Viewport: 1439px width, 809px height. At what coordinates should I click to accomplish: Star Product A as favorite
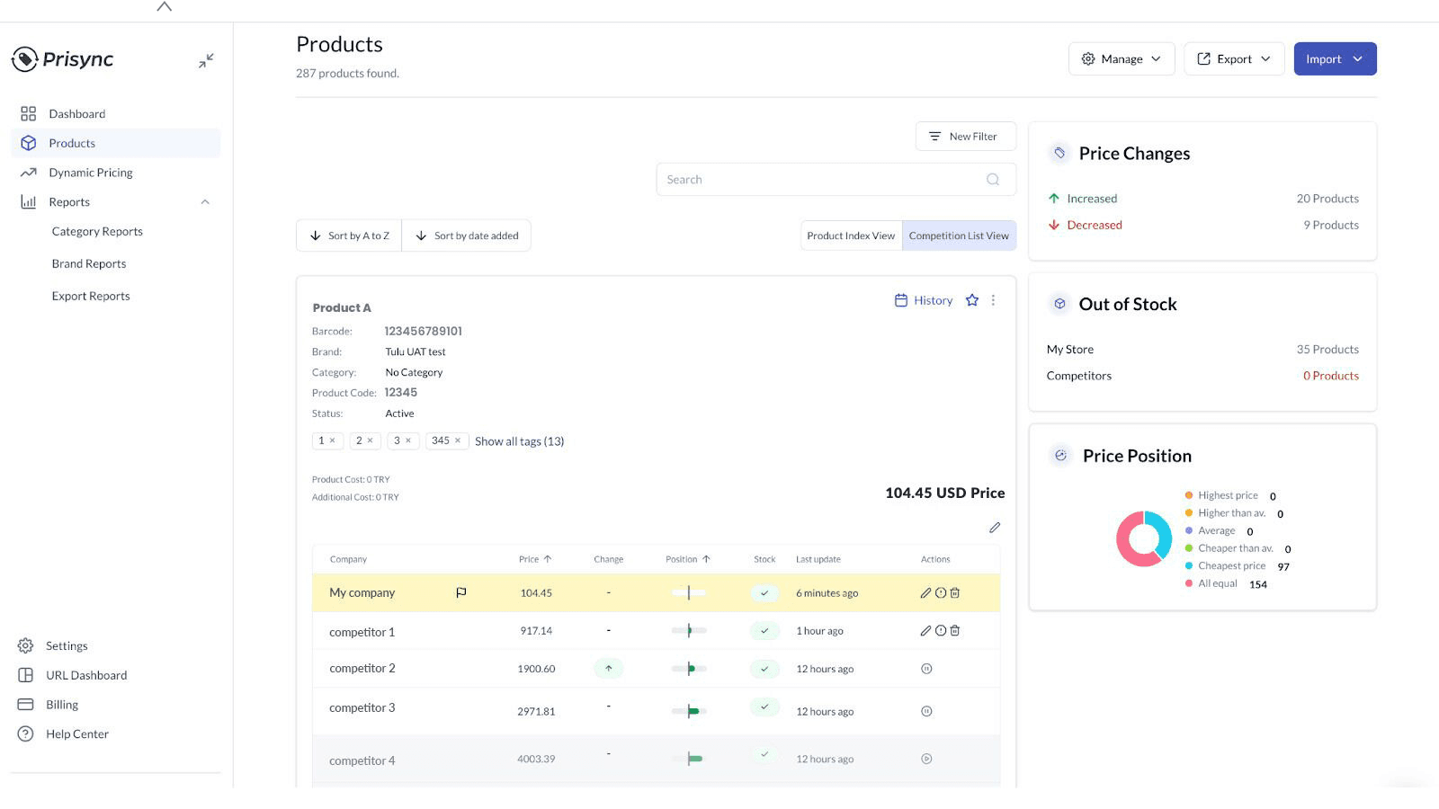pos(972,300)
